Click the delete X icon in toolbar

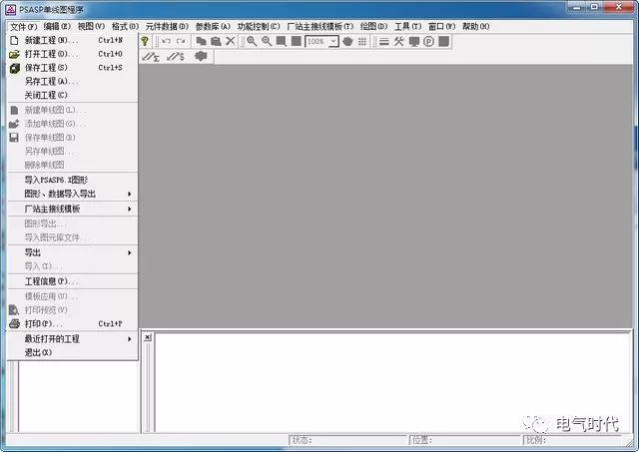[x=230, y=41]
